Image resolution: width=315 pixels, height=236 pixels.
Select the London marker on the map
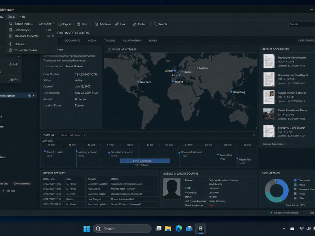(175, 71)
